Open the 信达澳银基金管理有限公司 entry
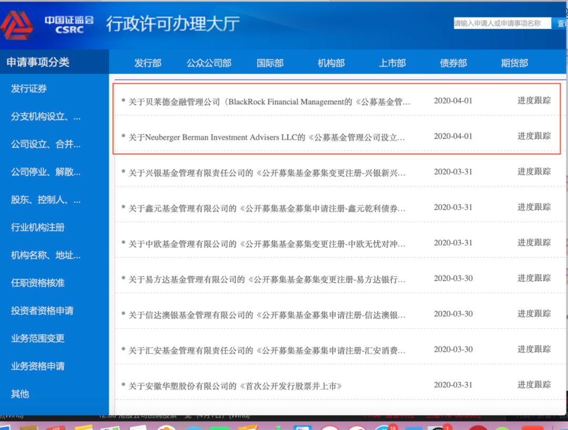This screenshot has width=568, height=430. pos(267,315)
